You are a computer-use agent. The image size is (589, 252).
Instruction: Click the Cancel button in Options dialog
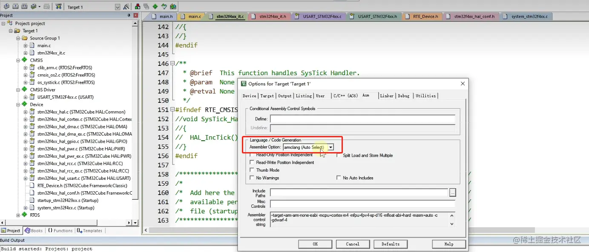pyautogui.click(x=353, y=244)
